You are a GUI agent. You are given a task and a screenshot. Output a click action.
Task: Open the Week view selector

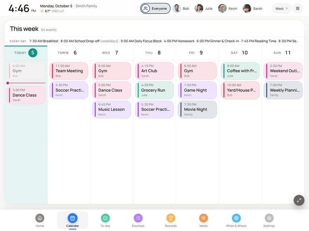coord(281,9)
